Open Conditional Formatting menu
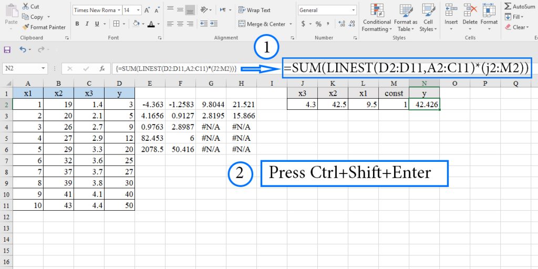538x269 pixels. pos(377,18)
